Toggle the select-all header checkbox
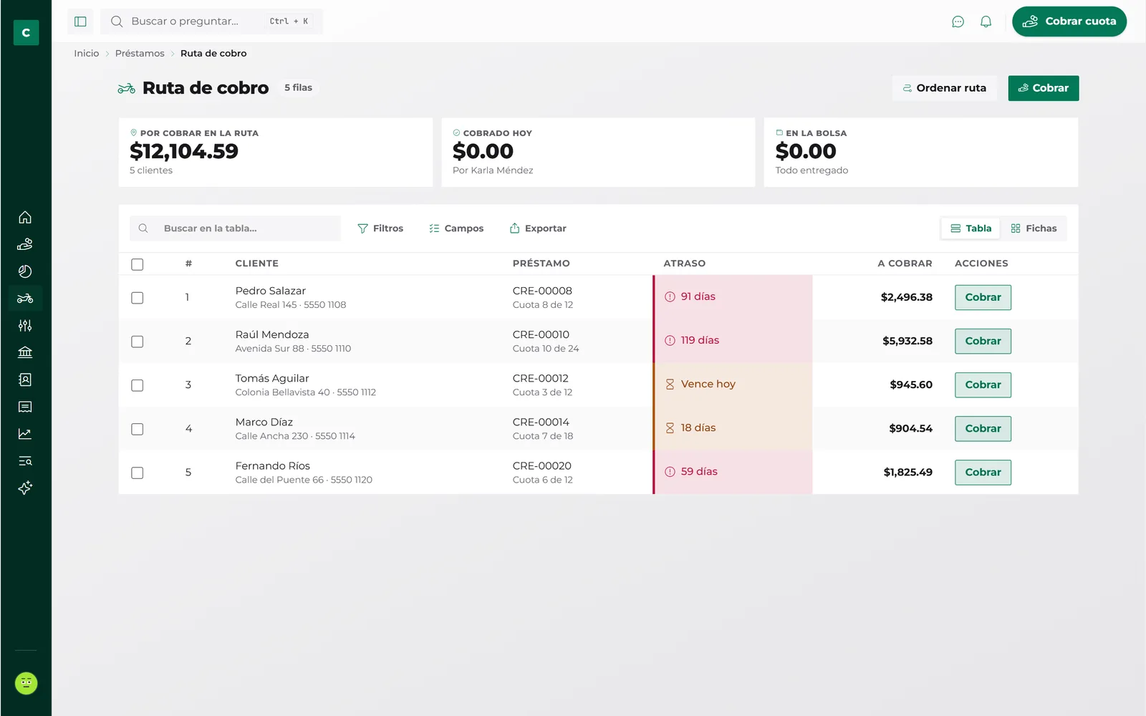The image size is (1146, 716). pos(138,264)
